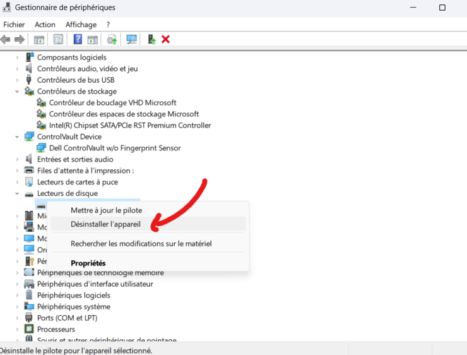This screenshot has width=467, height=355.
Task: Collapse Contrôleurs de stockage node
Action: (17, 91)
